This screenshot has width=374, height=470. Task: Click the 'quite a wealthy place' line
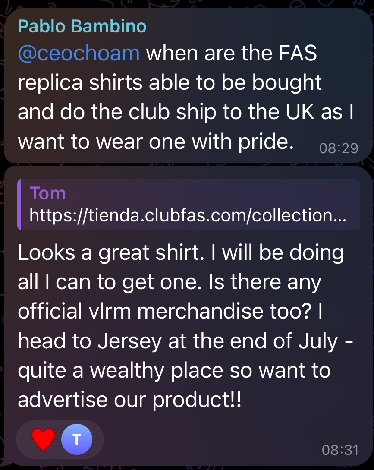tap(174, 370)
